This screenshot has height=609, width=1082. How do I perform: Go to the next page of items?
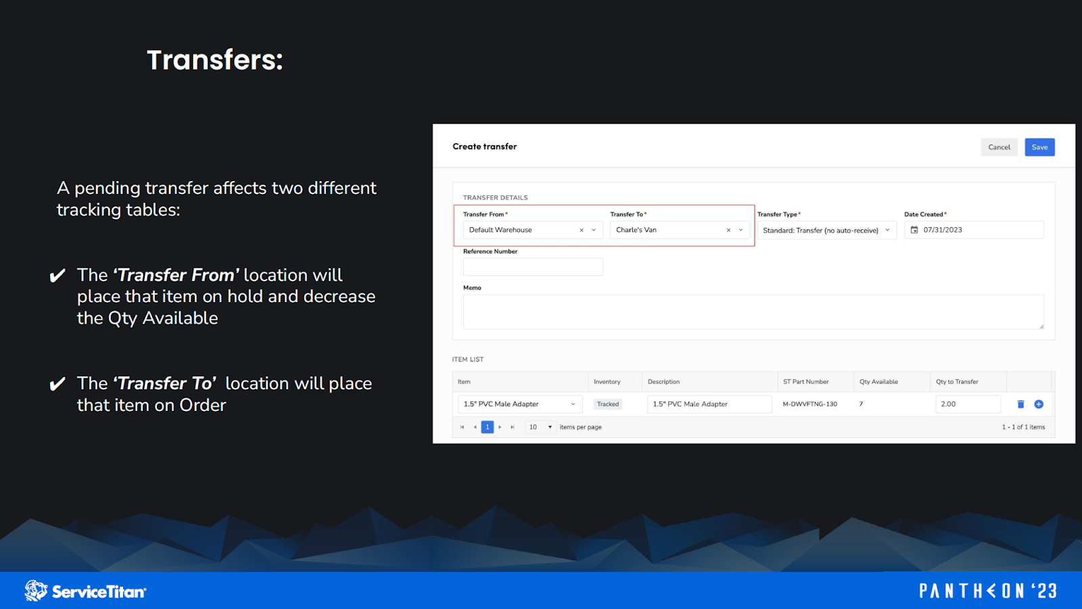click(500, 427)
